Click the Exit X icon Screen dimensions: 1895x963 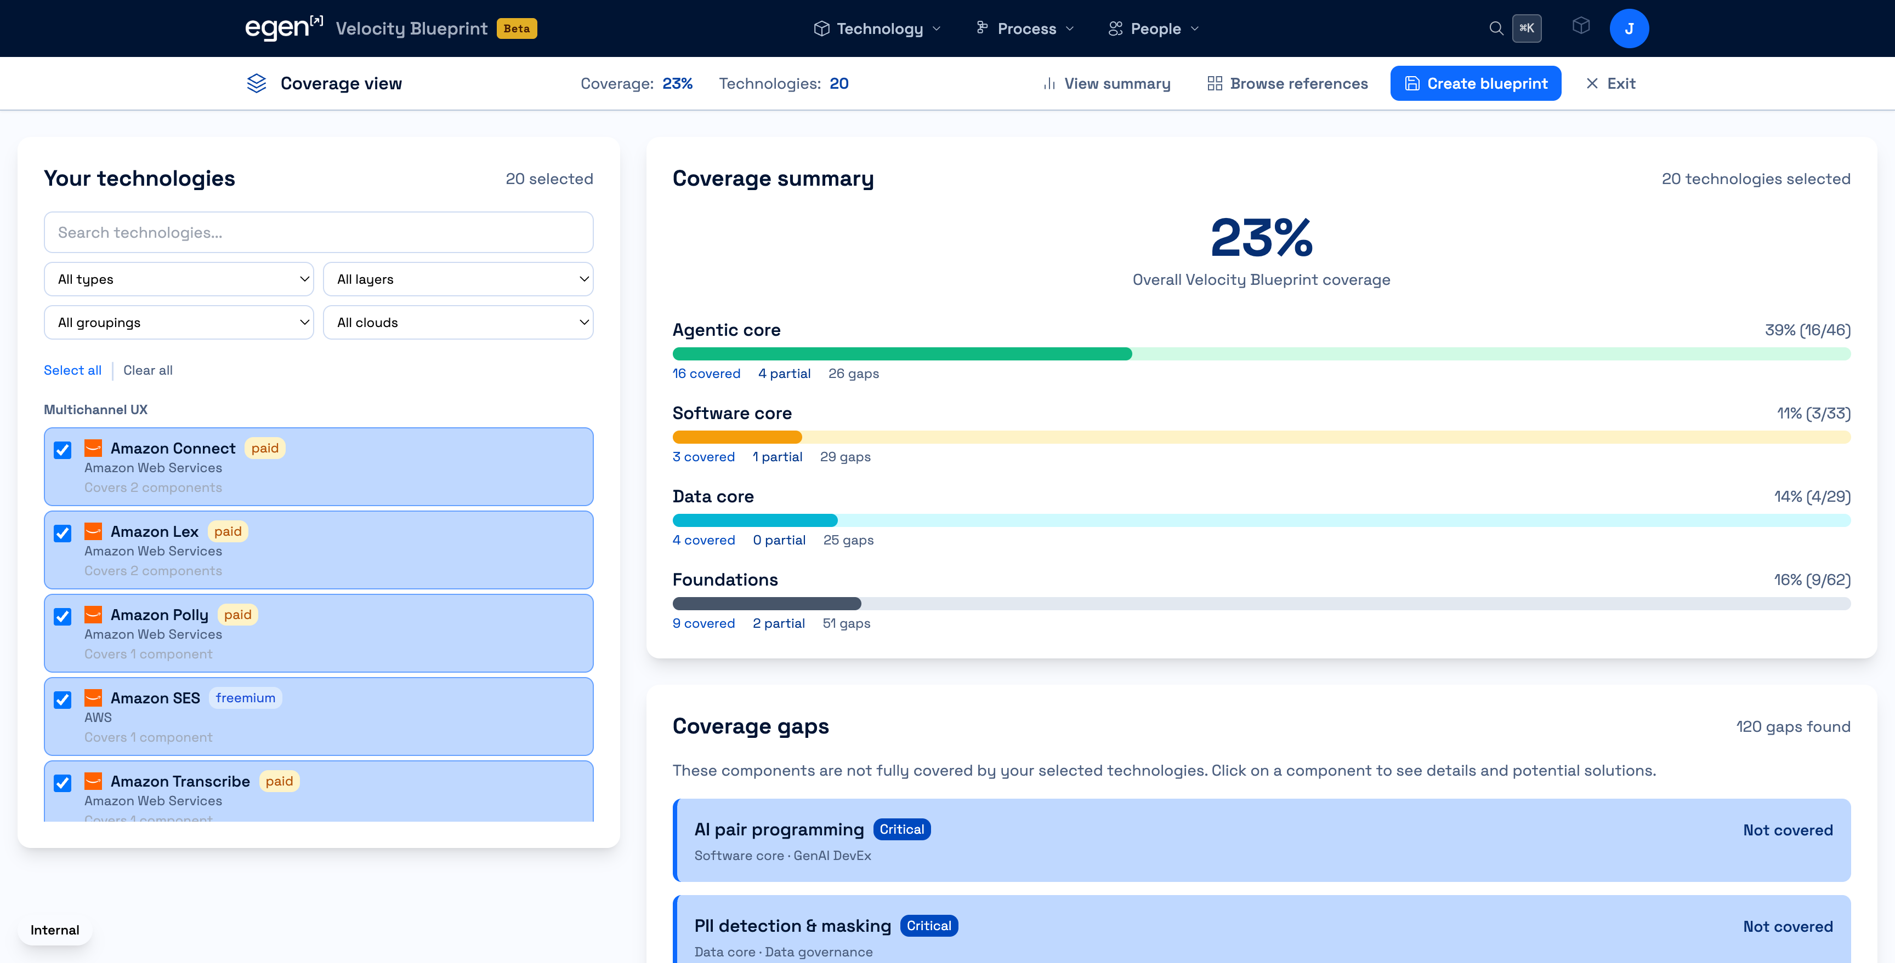1592,83
